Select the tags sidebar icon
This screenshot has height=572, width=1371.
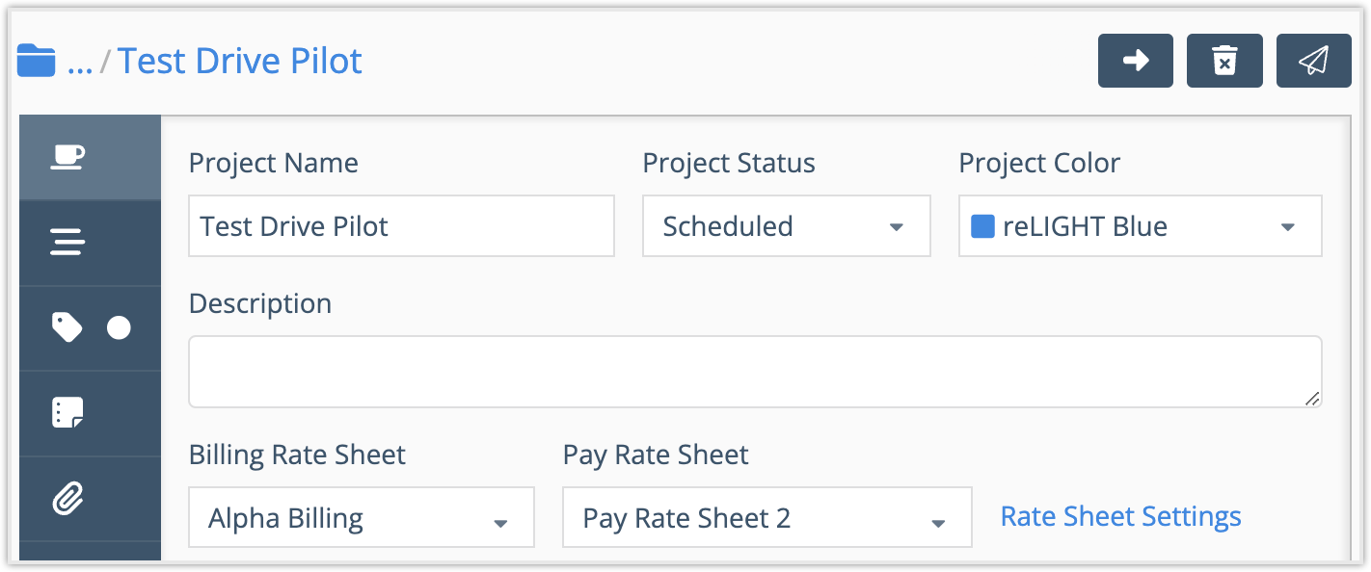[x=67, y=327]
